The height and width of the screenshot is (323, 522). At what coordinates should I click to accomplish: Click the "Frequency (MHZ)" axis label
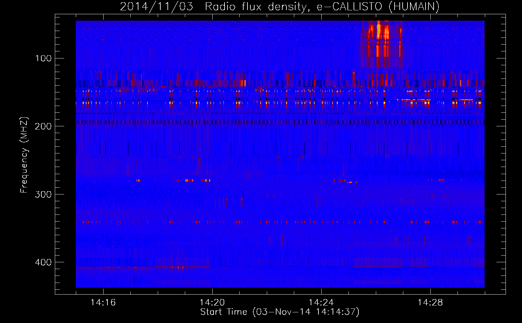tap(24, 155)
